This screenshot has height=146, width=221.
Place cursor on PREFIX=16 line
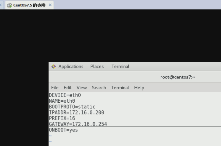[x=62, y=118]
